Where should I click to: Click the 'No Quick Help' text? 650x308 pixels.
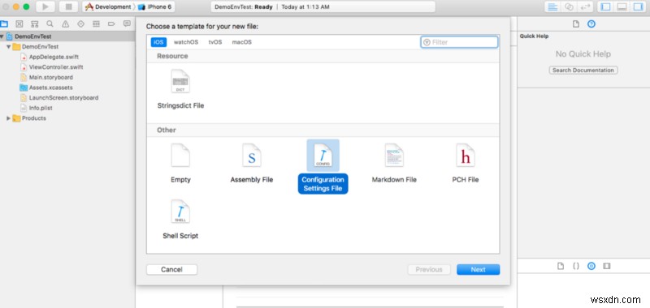(x=583, y=54)
